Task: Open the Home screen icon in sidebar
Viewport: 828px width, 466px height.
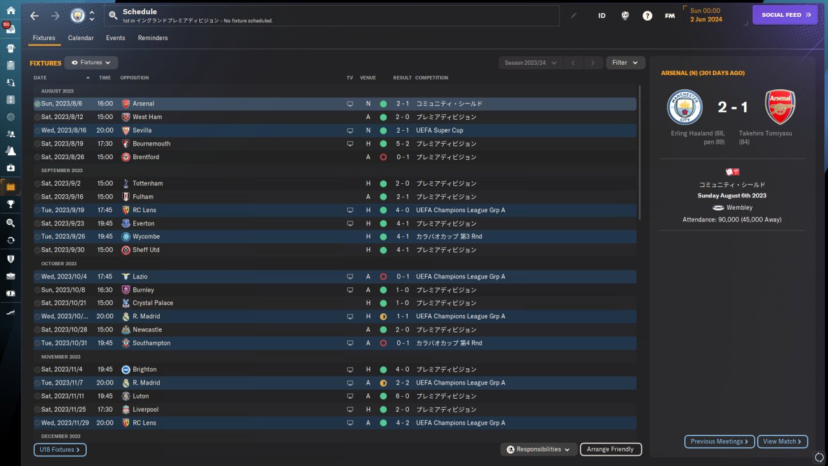Action: tap(10, 10)
